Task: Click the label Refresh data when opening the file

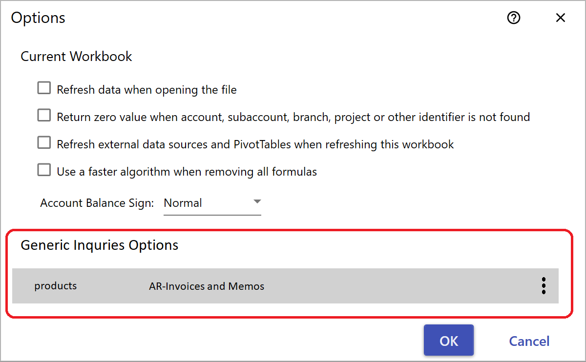Action: 147,90
